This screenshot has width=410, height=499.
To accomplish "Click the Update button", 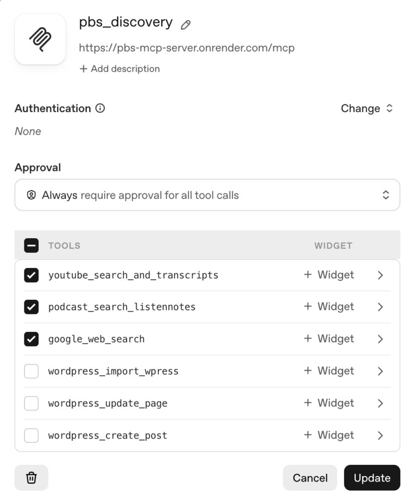I will [x=372, y=478].
